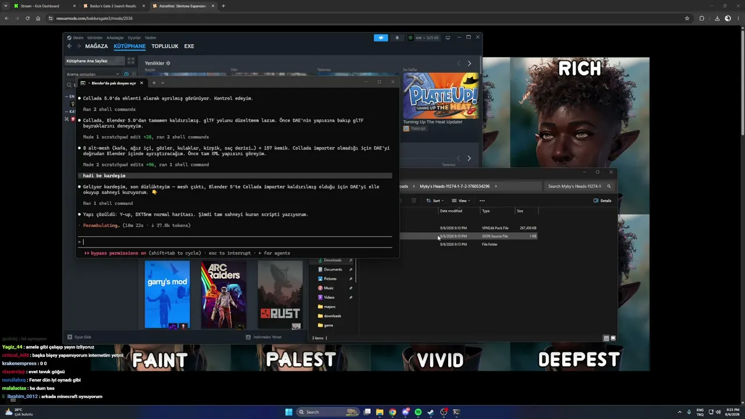
Task: Reload the browser page
Action: click(x=27, y=18)
